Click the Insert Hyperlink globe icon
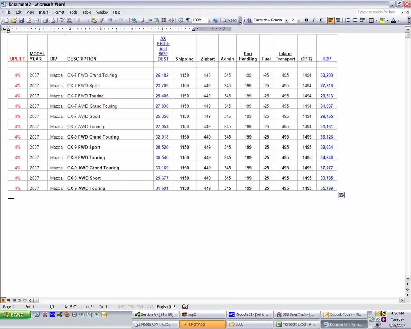This screenshot has width=411, height=329. (134, 20)
